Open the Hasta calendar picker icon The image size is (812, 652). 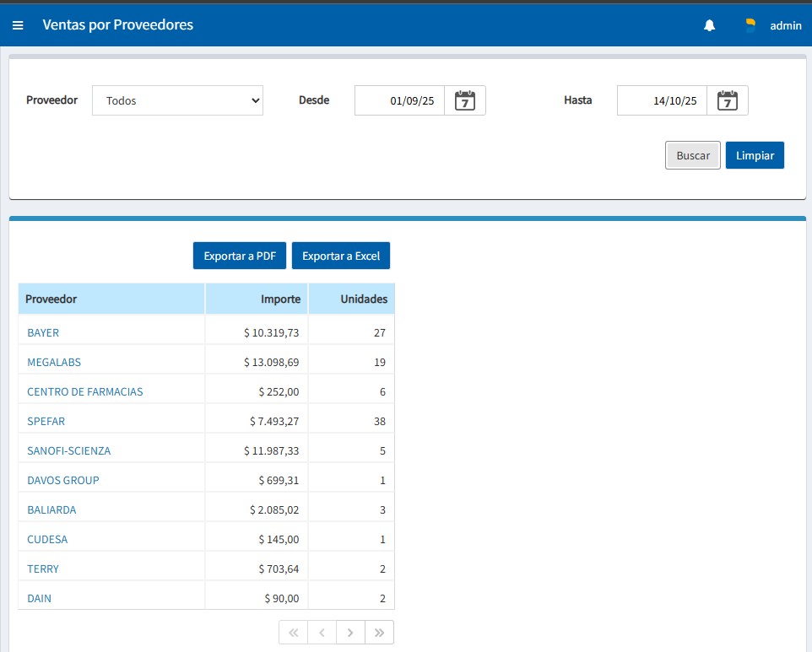point(727,100)
